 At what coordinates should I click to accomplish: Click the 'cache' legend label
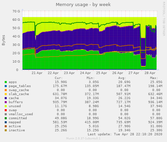(14, 98)
